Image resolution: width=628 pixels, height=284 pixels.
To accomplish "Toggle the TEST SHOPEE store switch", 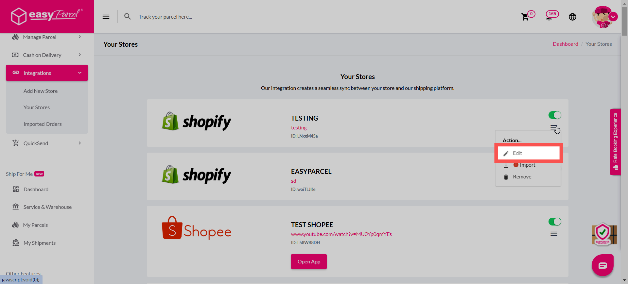I will click(555, 222).
